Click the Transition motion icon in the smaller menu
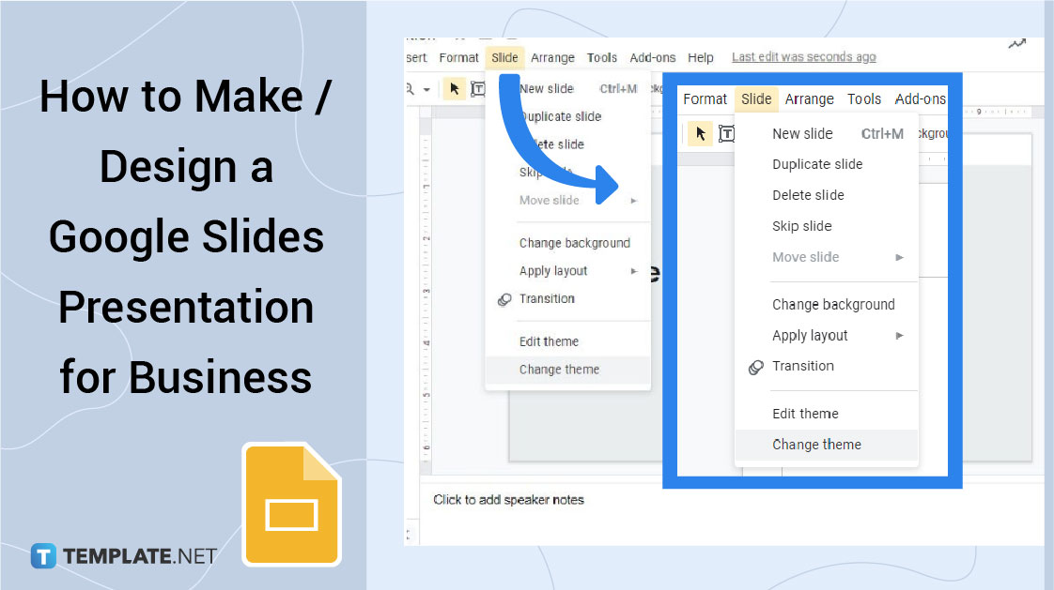The width and height of the screenshot is (1054, 590). click(504, 299)
